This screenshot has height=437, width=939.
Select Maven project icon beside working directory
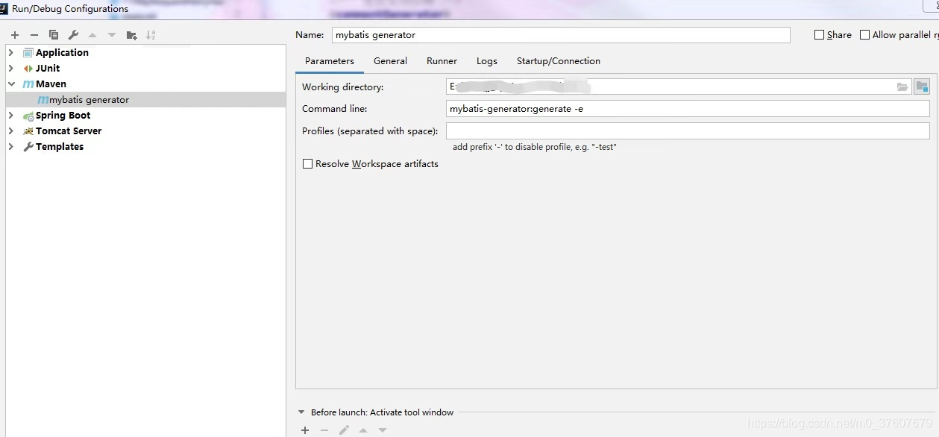tap(922, 87)
